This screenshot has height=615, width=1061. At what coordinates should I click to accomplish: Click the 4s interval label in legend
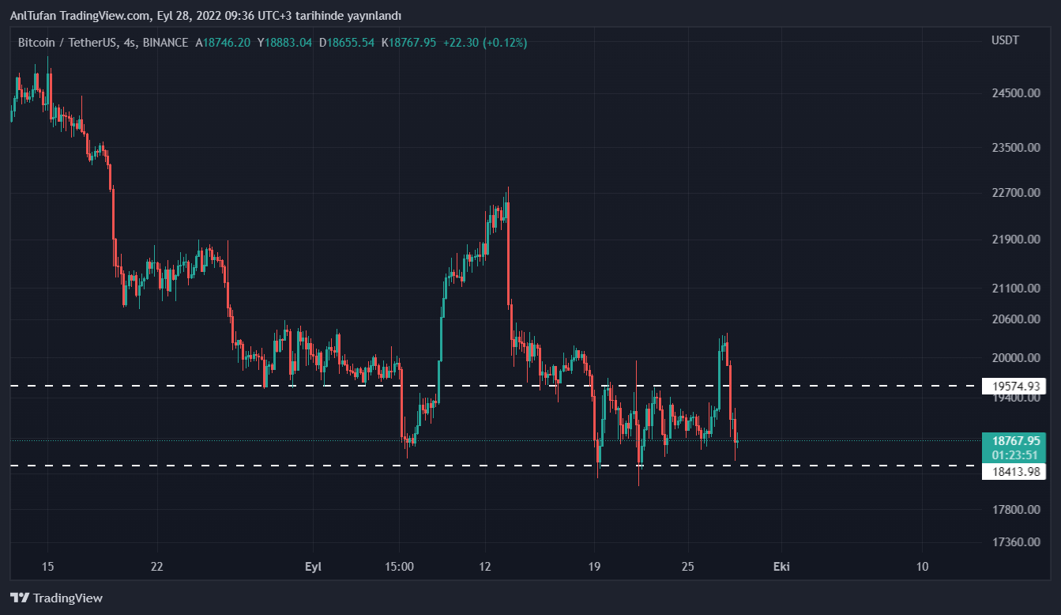(130, 42)
